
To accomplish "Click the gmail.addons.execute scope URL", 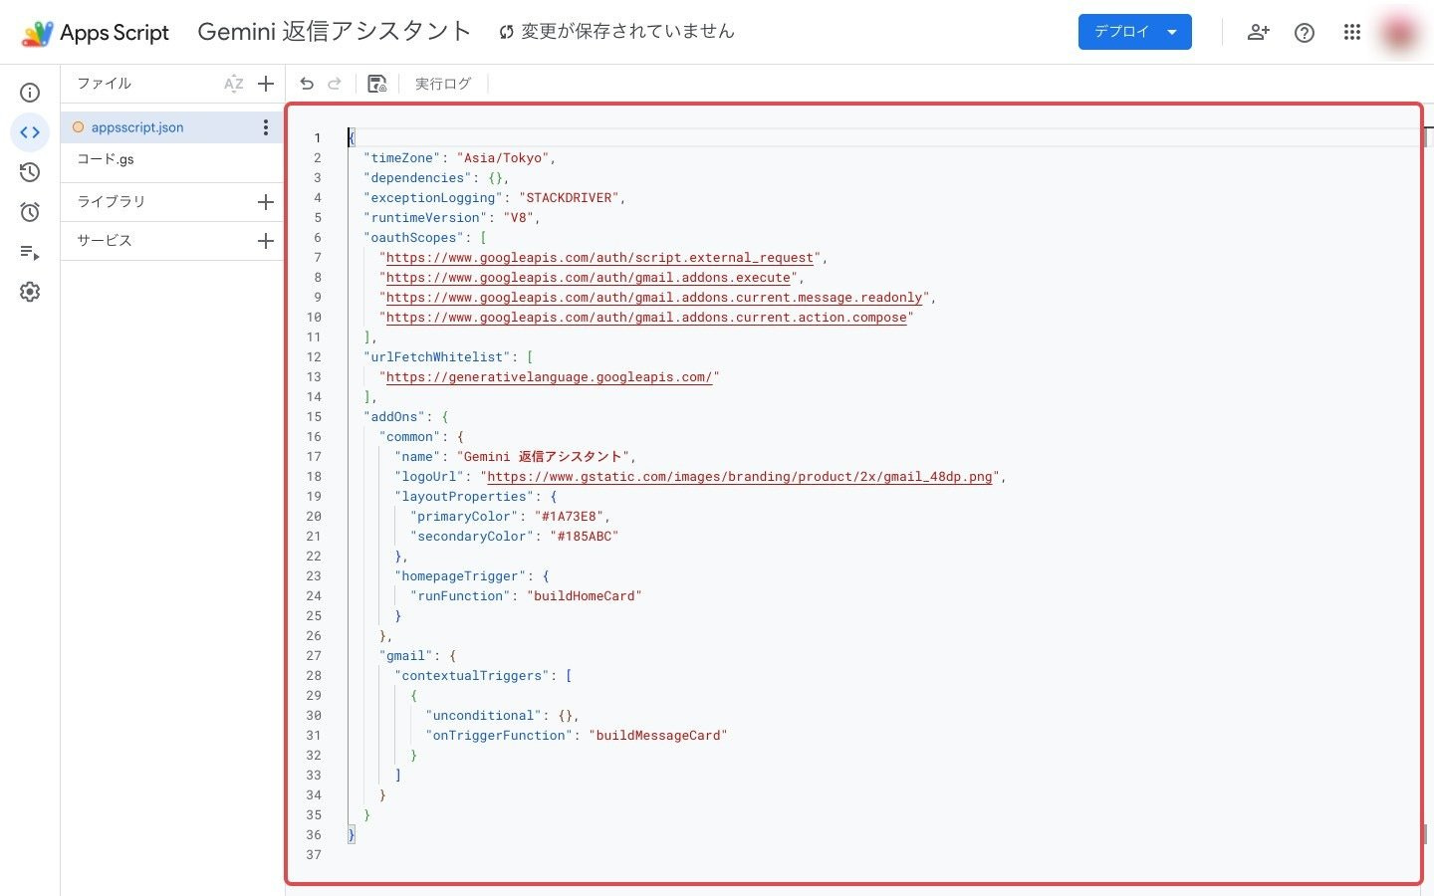I will [589, 278].
